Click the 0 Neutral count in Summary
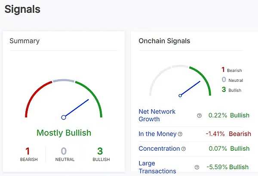The height and width of the screenshot is (176, 258). [x=65, y=154]
